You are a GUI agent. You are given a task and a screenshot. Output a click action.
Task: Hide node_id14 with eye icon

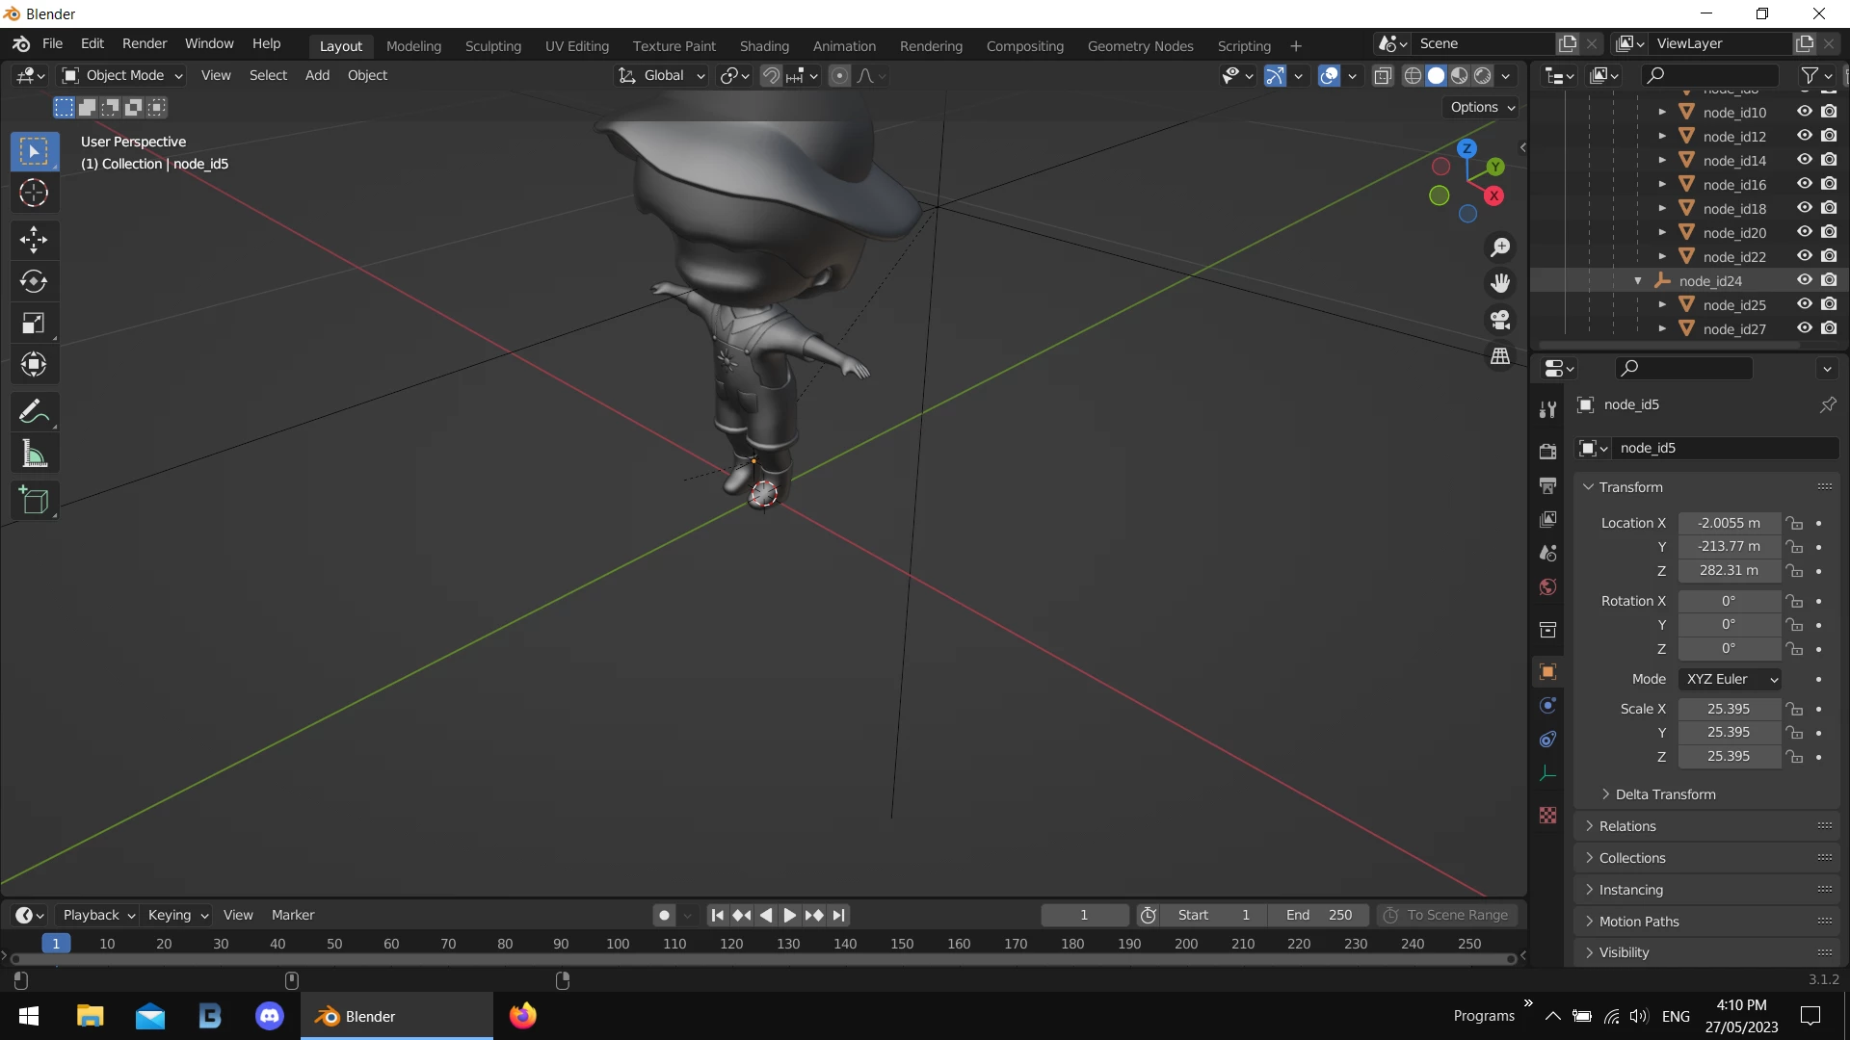pos(1805,160)
